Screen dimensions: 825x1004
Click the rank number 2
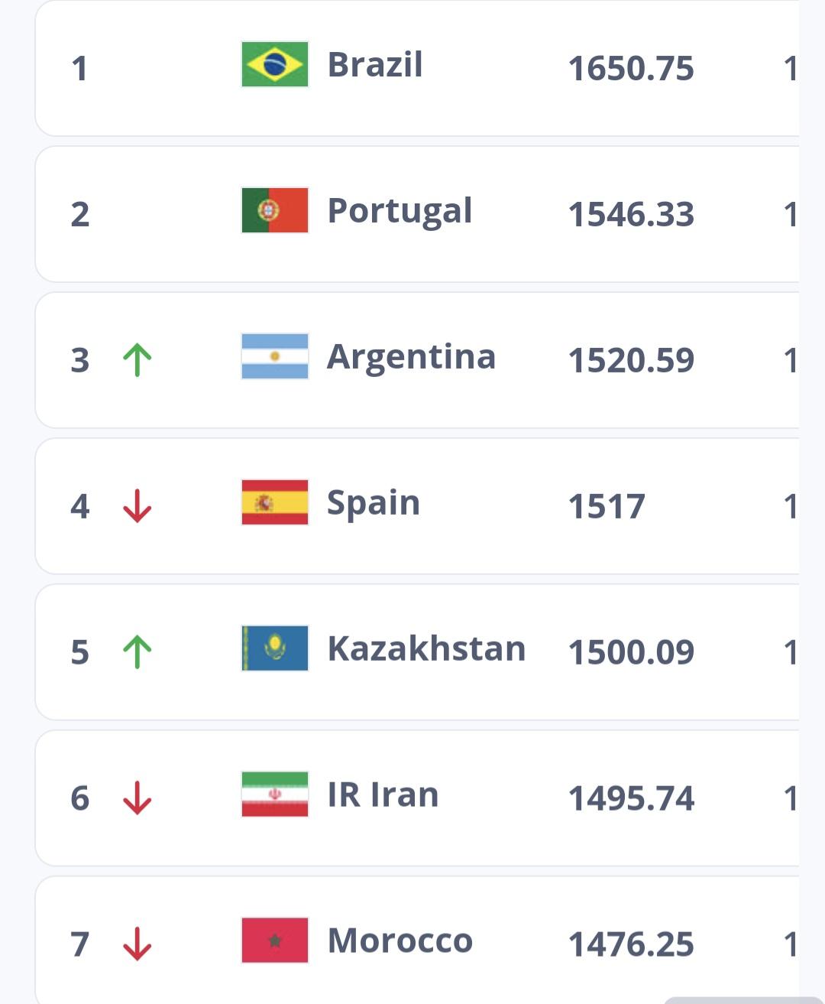[80, 214]
